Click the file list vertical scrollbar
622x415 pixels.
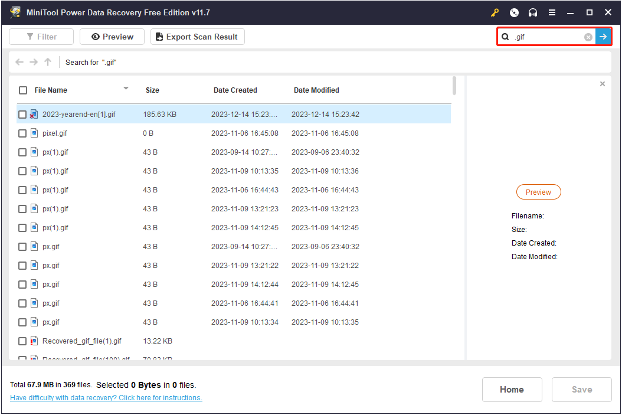(x=454, y=86)
